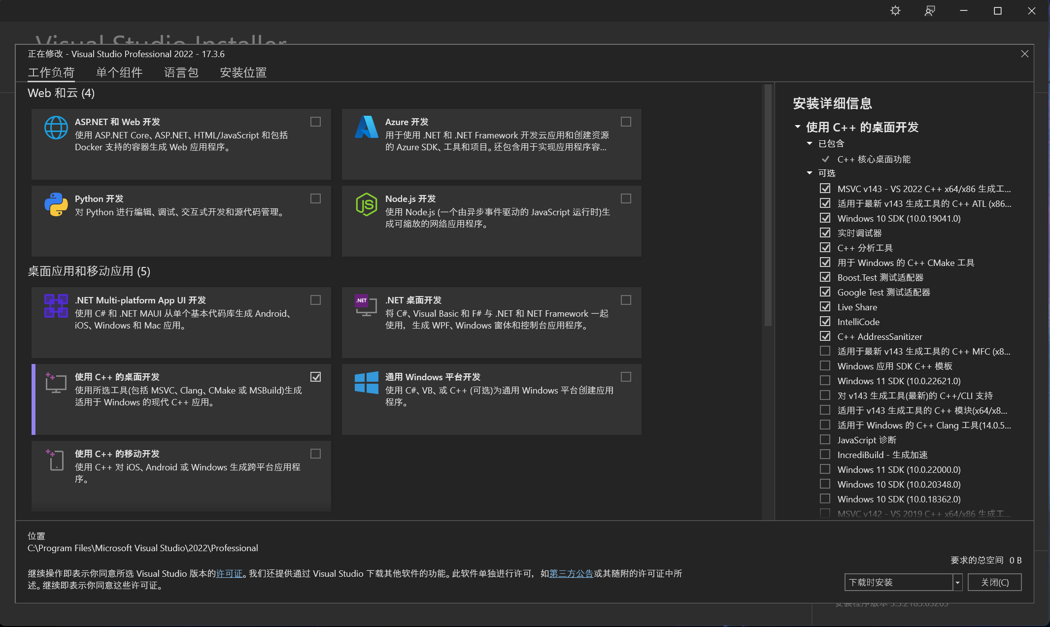Switch to the 单个组件 tab
The image size is (1050, 627).
pyautogui.click(x=119, y=72)
